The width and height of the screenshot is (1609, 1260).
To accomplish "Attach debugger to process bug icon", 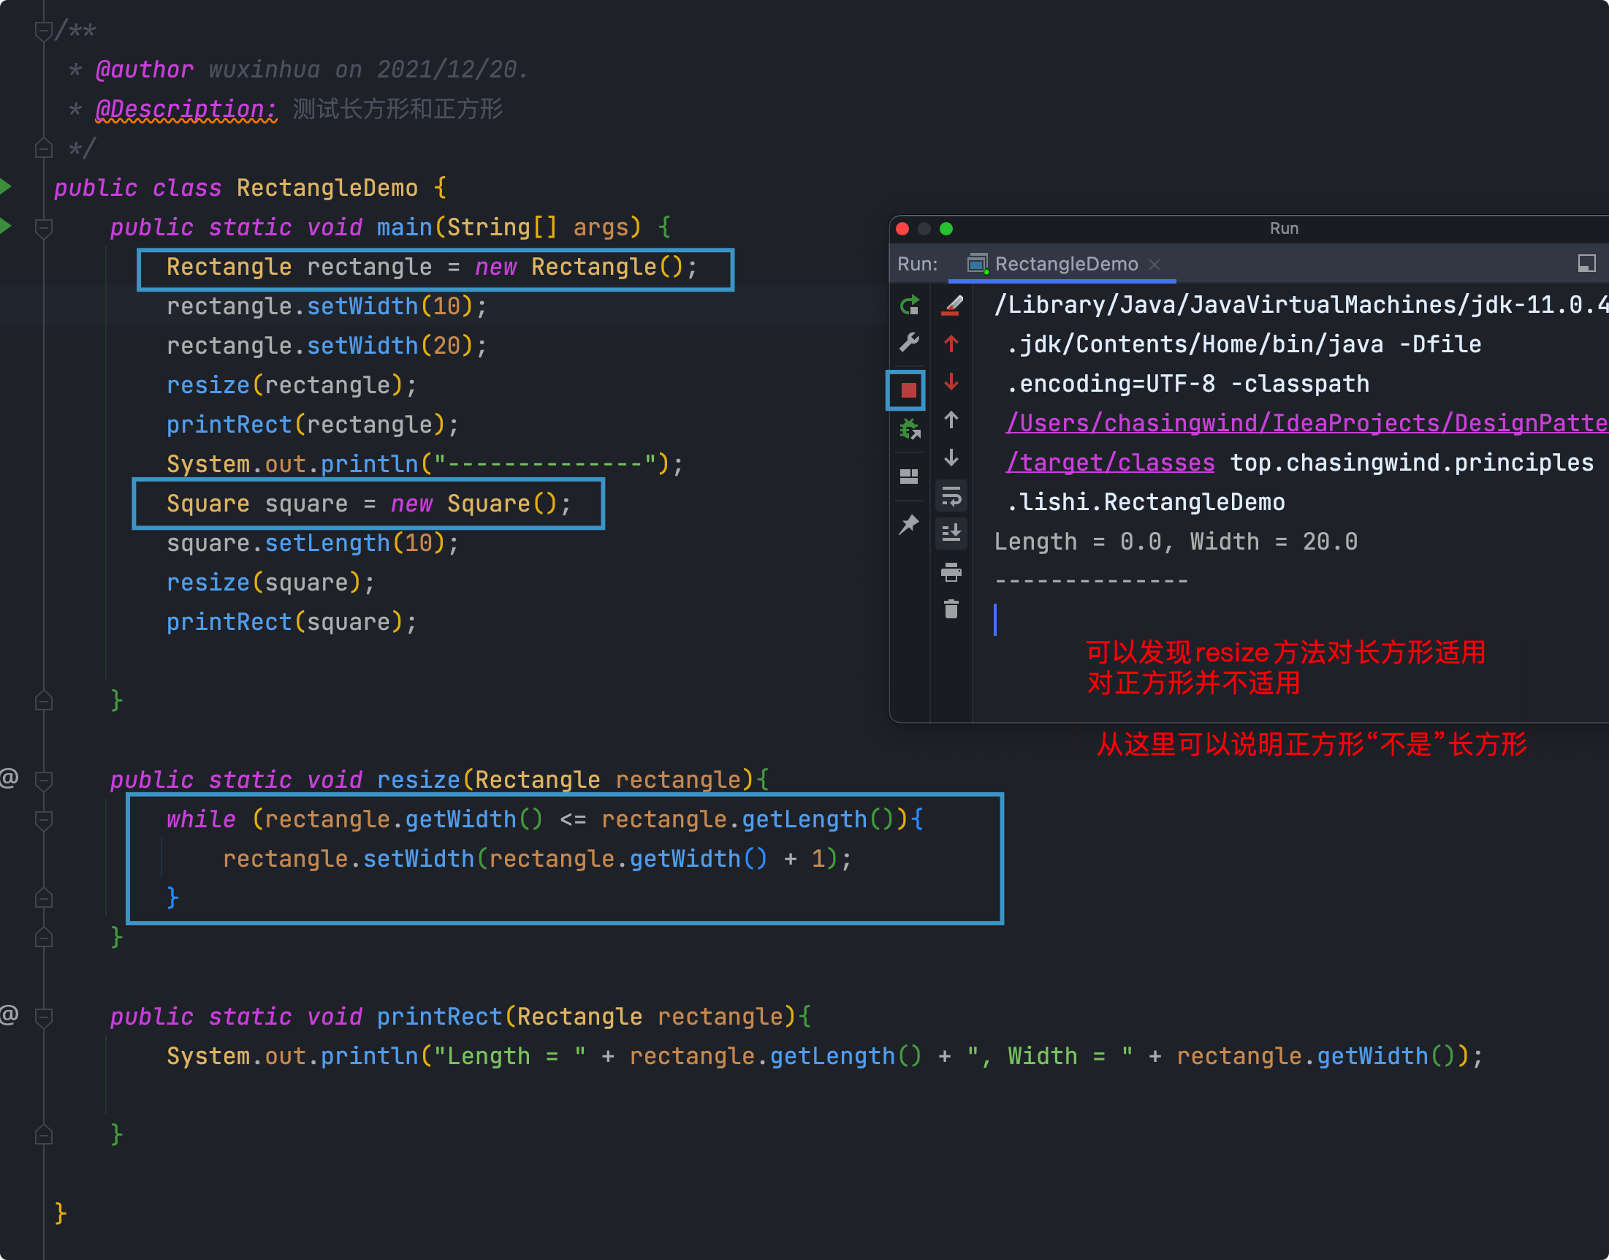I will click(909, 428).
